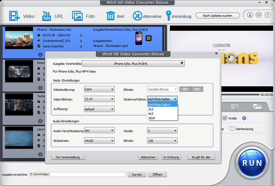
Task: Click the Öffnen button
Action: (x=157, y=175)
